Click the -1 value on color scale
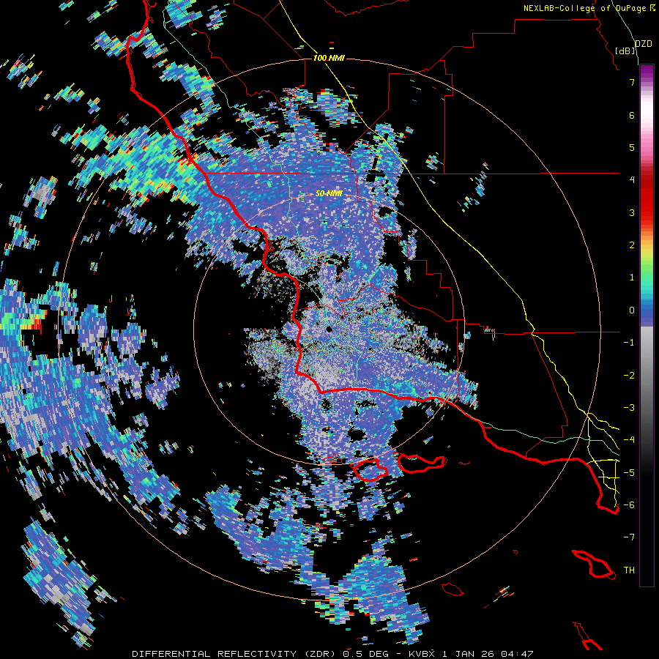This screenshot has width=659, height=659. point(629,343)
